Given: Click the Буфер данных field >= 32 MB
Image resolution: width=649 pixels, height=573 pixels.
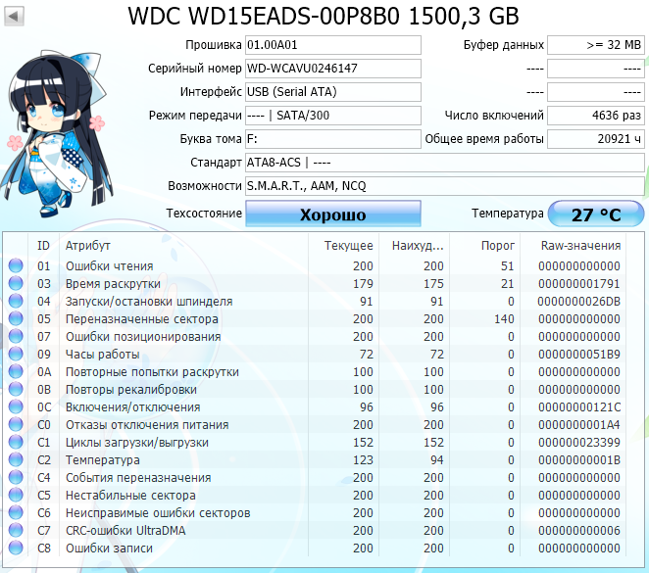Looking at the screenshot, I should (596, 45).
